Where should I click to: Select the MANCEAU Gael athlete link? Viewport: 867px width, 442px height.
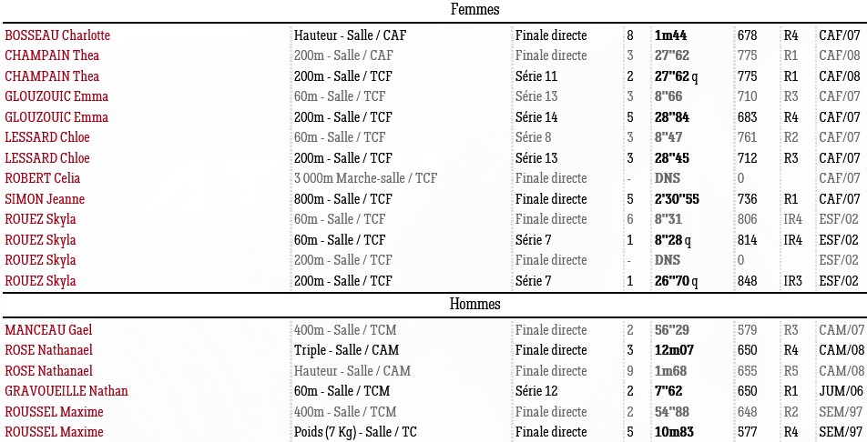tap(48, 330)
